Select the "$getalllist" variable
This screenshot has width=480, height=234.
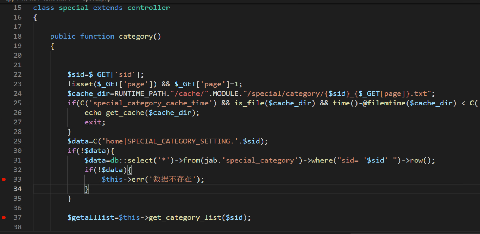(x=91, y=217)
